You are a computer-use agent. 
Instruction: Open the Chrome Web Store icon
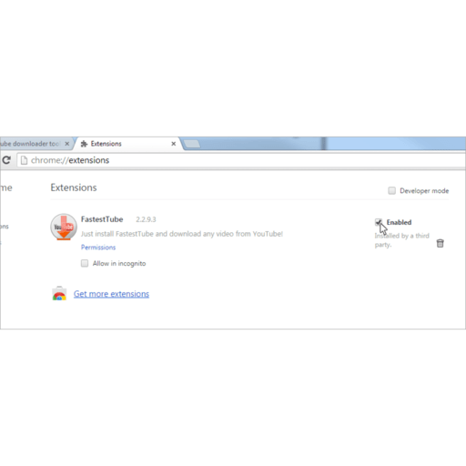click(x=59, y=294)
